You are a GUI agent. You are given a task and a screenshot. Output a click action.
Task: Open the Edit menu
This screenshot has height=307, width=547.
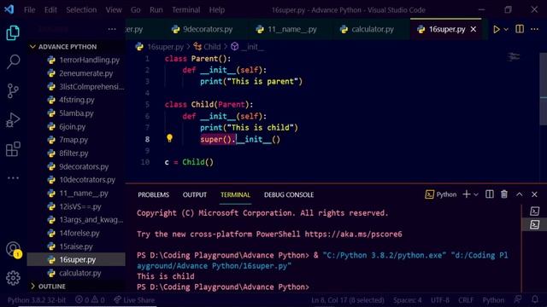(50, 10)
